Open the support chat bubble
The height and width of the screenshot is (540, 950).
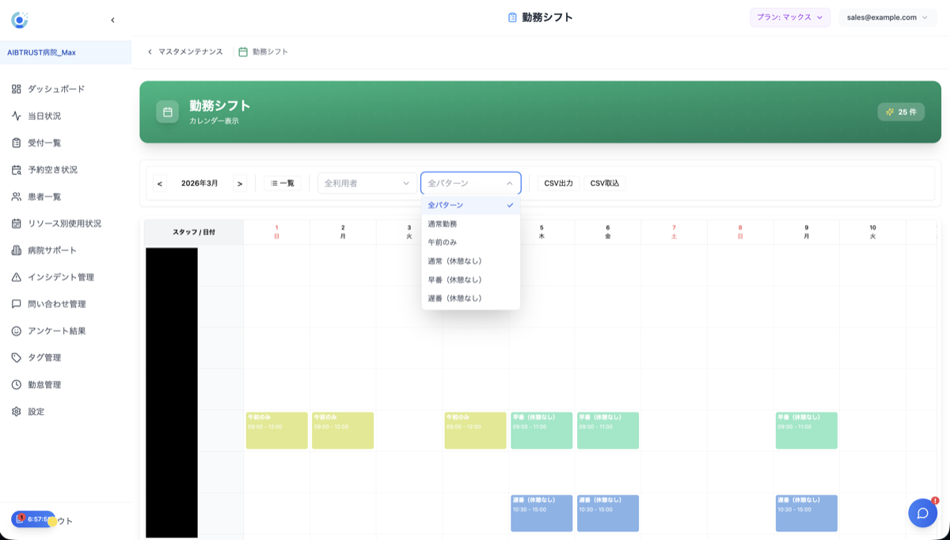pyautogui.click(x=922, y=513)
